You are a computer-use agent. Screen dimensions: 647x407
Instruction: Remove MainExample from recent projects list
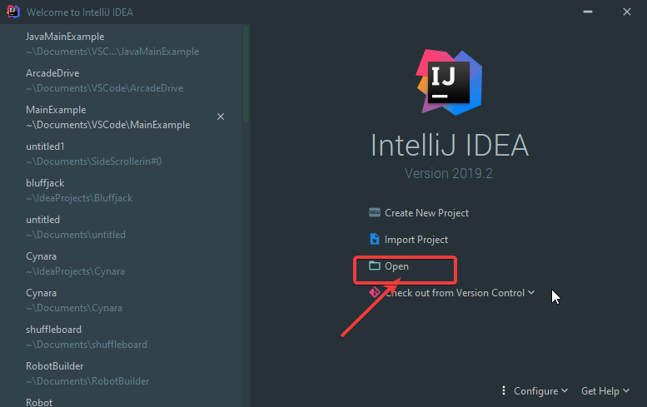[221, 117]
